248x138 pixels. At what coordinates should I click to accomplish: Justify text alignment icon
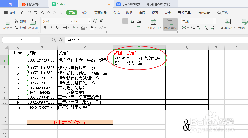point(132,28)
